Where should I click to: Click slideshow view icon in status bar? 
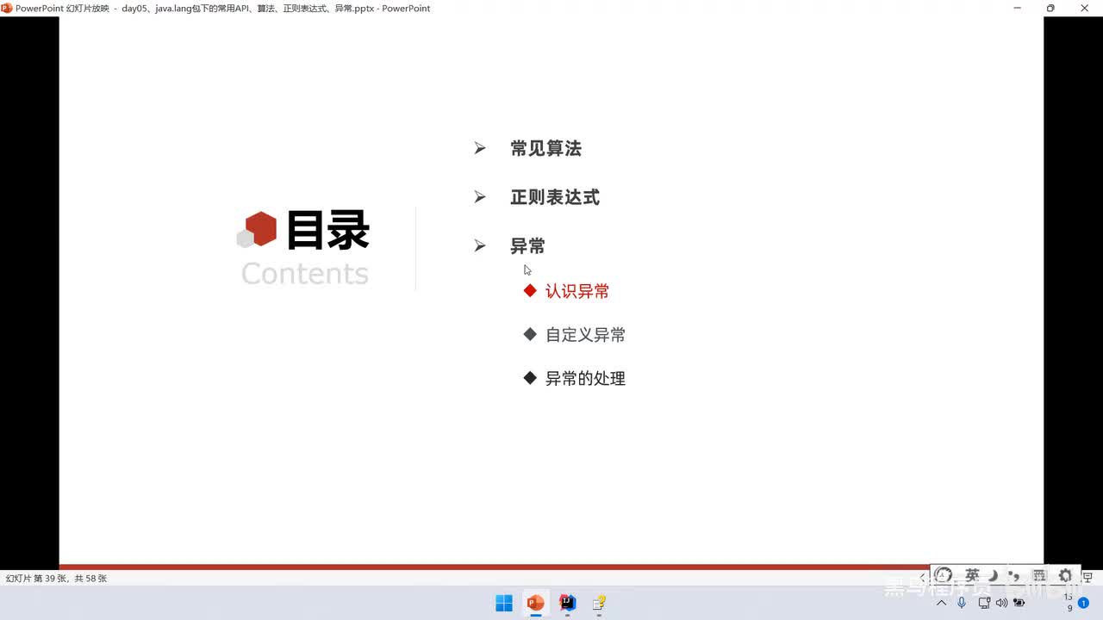coord(1087,577)
